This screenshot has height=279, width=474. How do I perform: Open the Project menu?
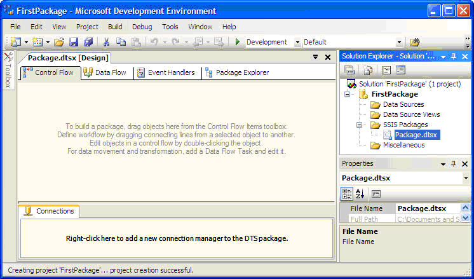87,27
